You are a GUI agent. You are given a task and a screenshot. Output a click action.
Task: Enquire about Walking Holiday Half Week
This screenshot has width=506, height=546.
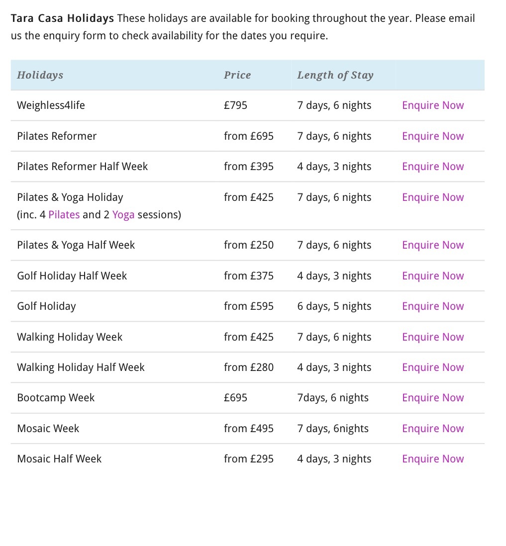(x=432, y=367)
